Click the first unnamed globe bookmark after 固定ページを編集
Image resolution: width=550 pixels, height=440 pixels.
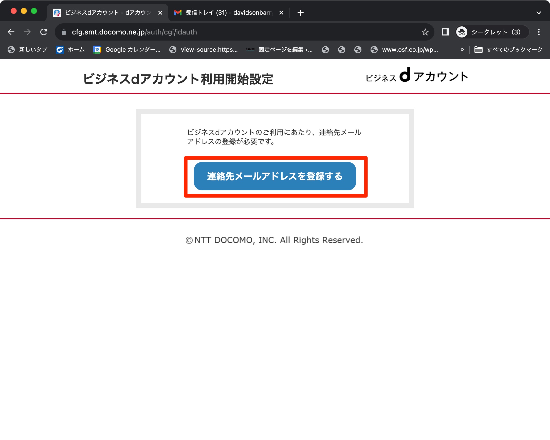coord(325,49)
